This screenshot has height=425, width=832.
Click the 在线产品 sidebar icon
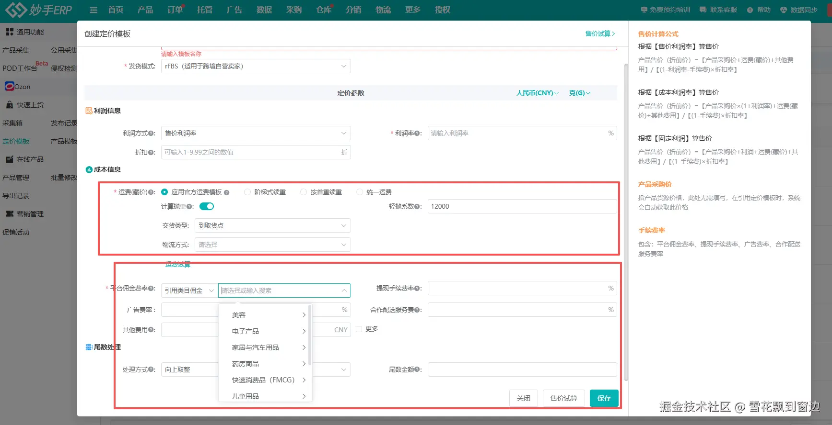click(x=9, y=159)
